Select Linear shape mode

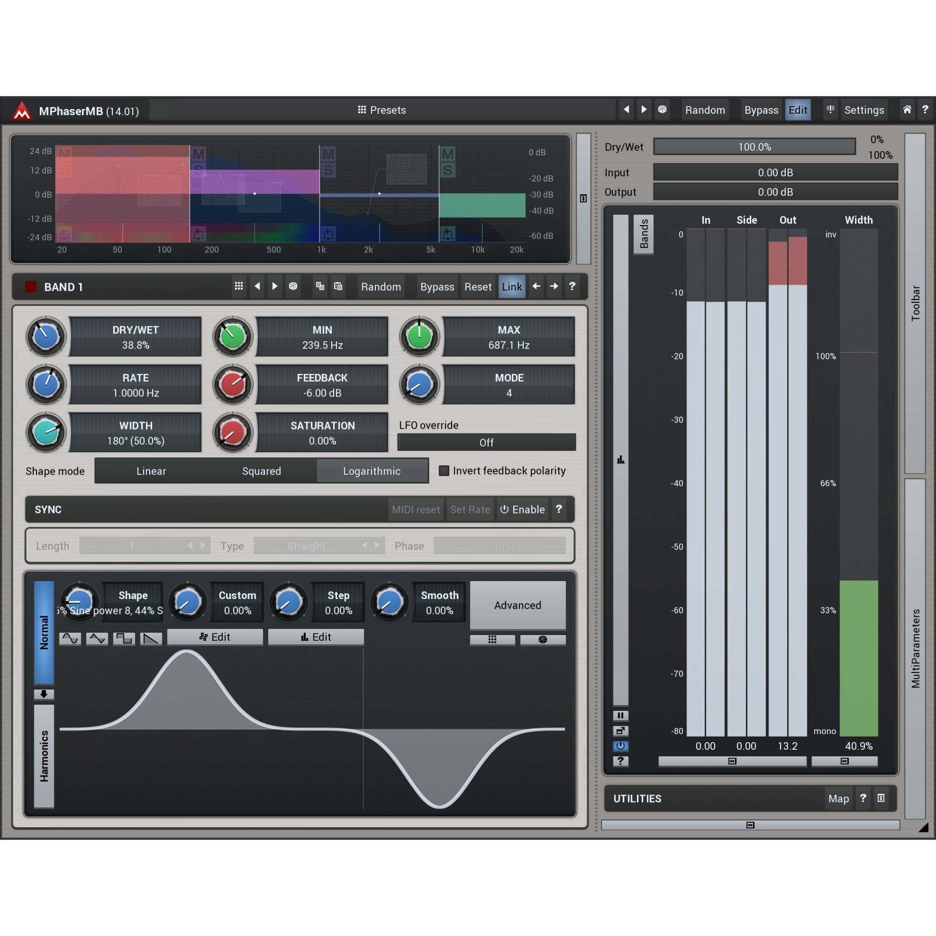pos(151,471)
